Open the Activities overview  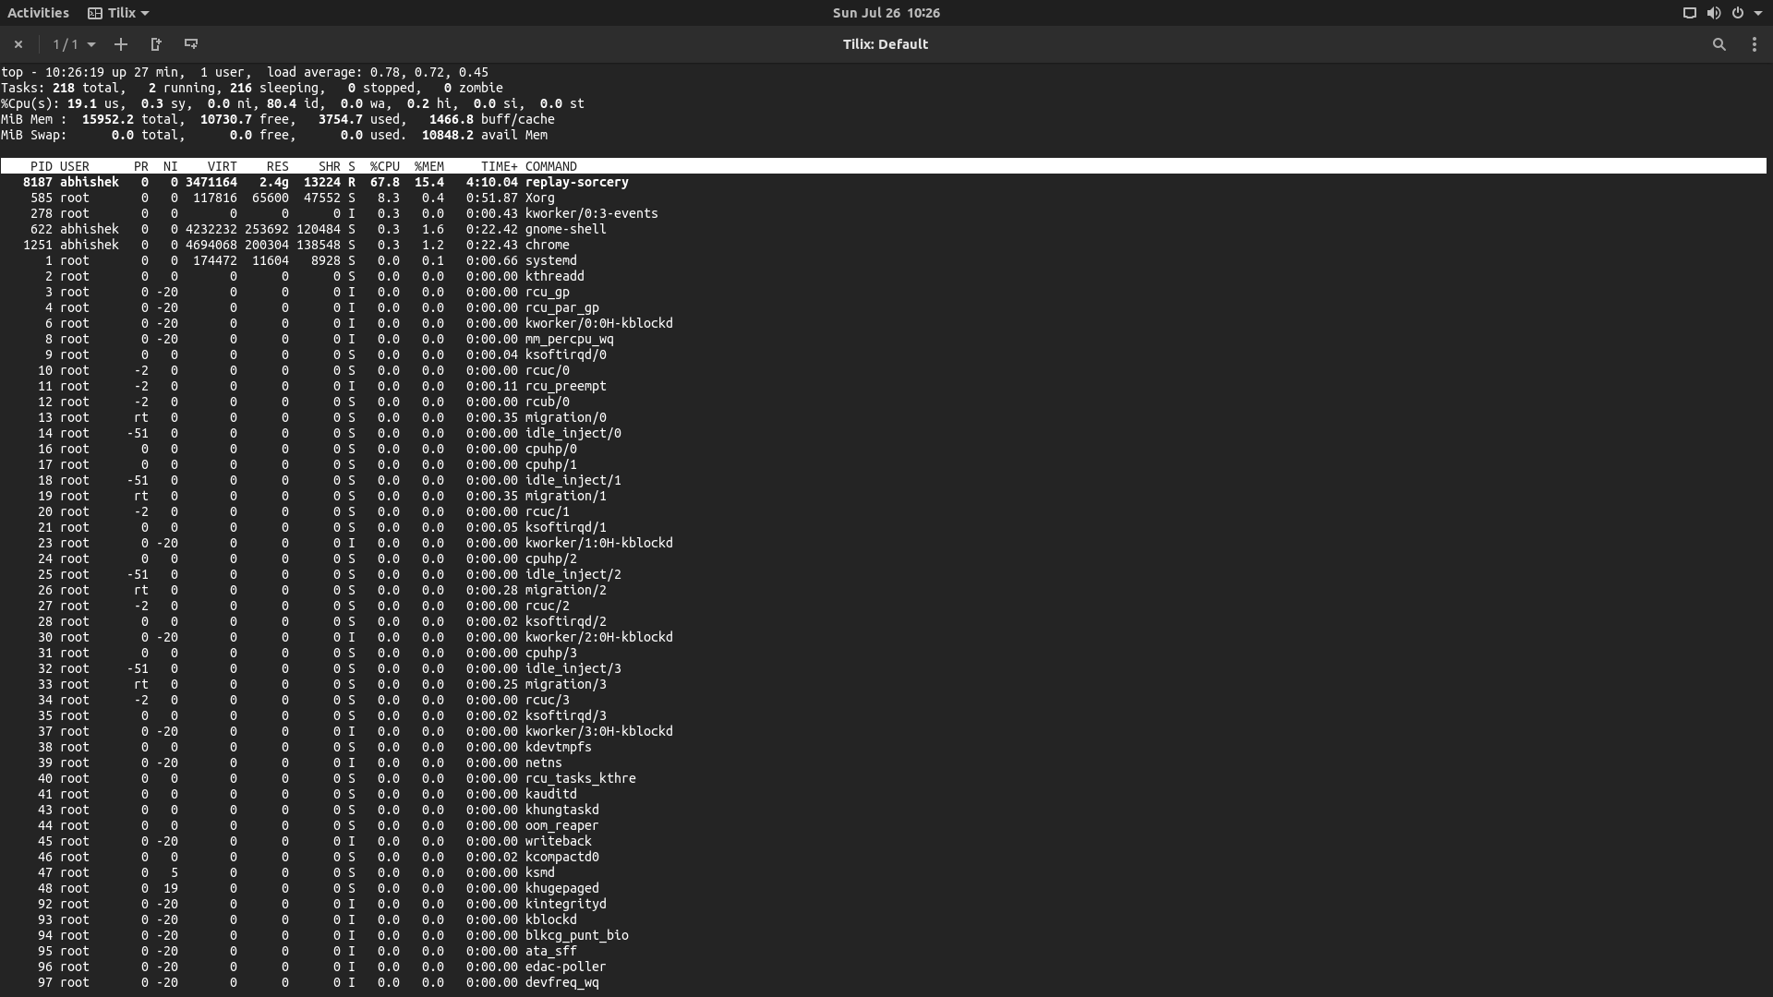coord(38,13)
